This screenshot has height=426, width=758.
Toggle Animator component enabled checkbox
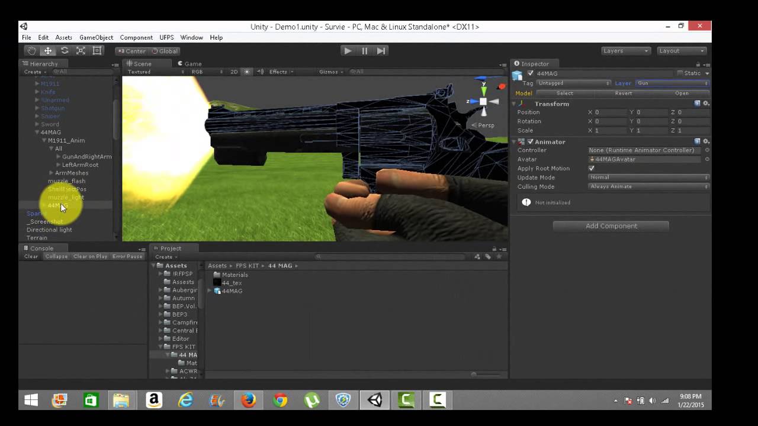pyautogui.click(x=530, y=142)
